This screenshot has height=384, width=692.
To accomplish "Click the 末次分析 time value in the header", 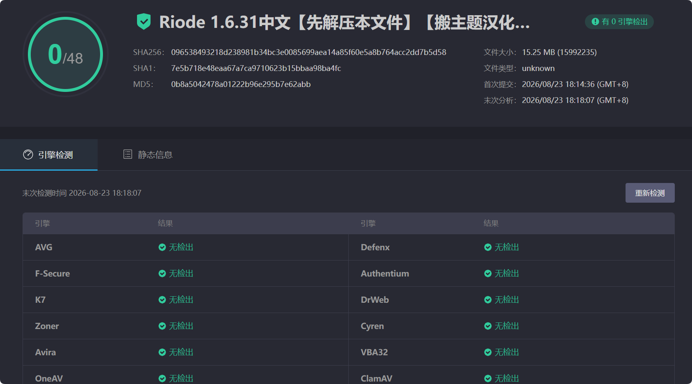I will 575,100.
